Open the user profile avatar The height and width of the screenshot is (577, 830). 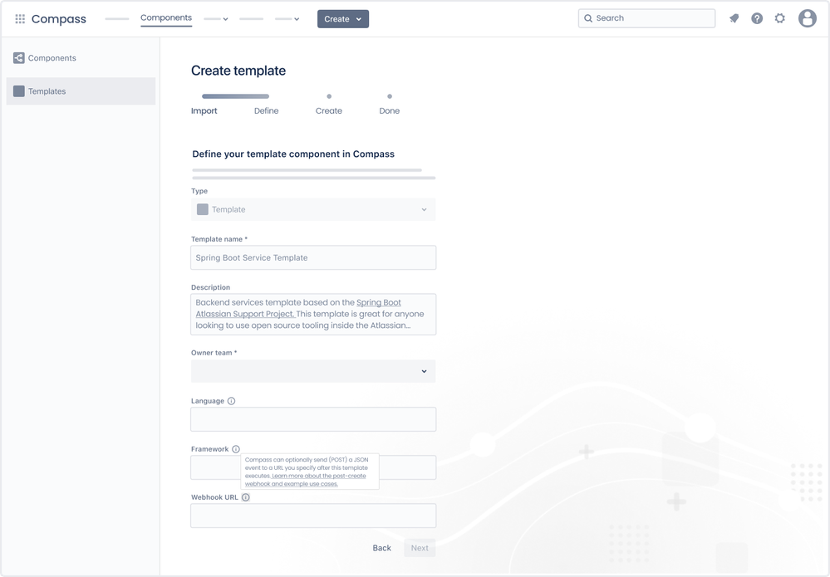coord(808,18)
